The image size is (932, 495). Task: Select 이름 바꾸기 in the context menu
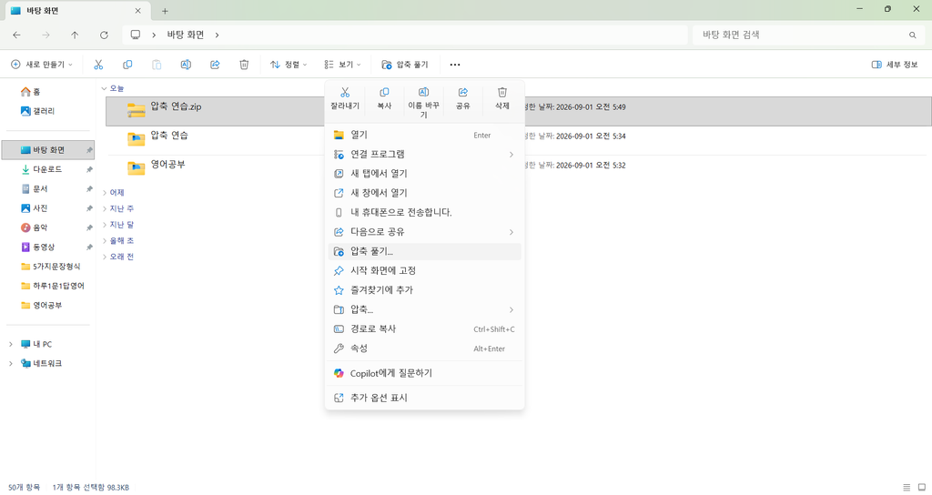pos(424,102)
